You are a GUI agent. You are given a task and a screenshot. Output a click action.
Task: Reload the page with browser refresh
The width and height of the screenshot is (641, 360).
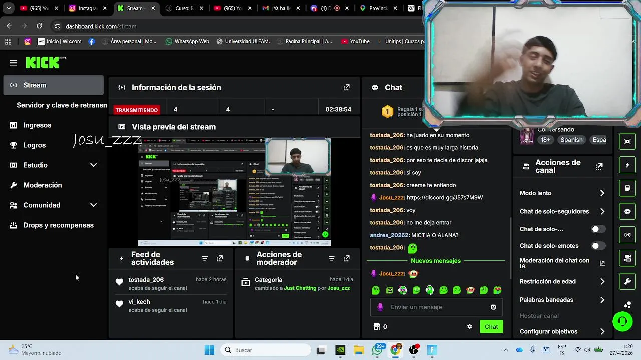point(39,26)
